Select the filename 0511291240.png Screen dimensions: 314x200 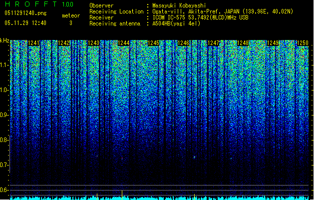pos(25,13)
